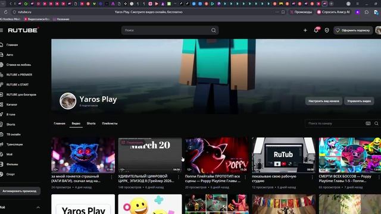Open the POPPY red monster thumbnail
This screenshot has width=381, height=214.
pos(217,155)
